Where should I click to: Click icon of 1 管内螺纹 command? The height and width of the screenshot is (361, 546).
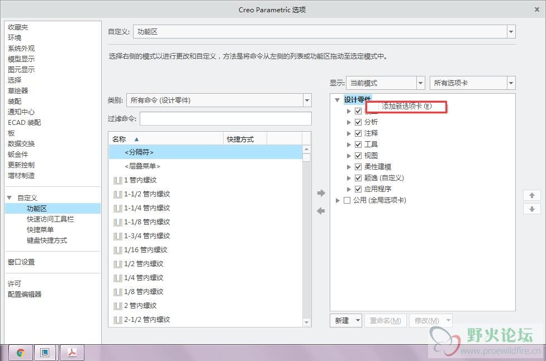pyautogui.click(x=118, y=180)
